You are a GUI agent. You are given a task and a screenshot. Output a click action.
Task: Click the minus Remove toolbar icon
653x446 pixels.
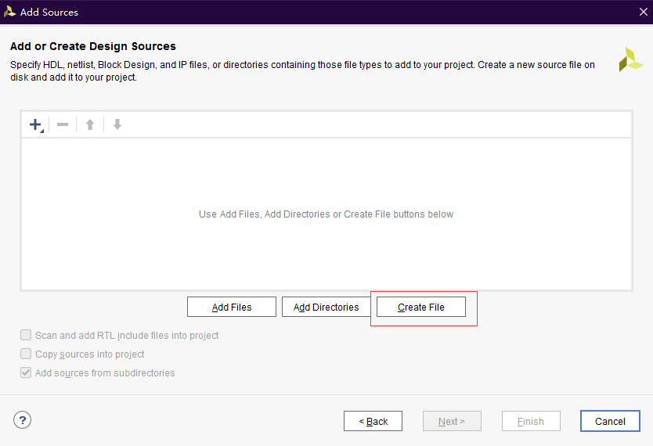(63, 124)
